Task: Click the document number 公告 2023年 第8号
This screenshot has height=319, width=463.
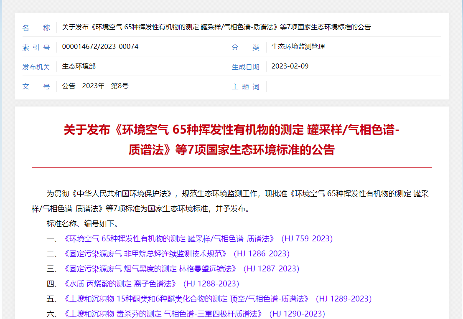Action: (95, 86)
